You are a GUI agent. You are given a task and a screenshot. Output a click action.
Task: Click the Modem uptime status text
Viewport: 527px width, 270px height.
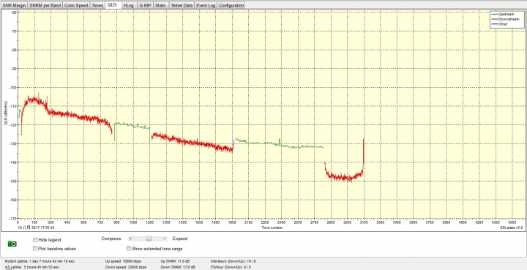(x=40, y=261)
